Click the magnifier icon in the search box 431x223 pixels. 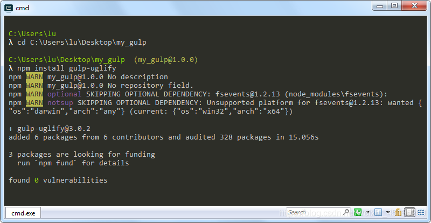[346, 212]
